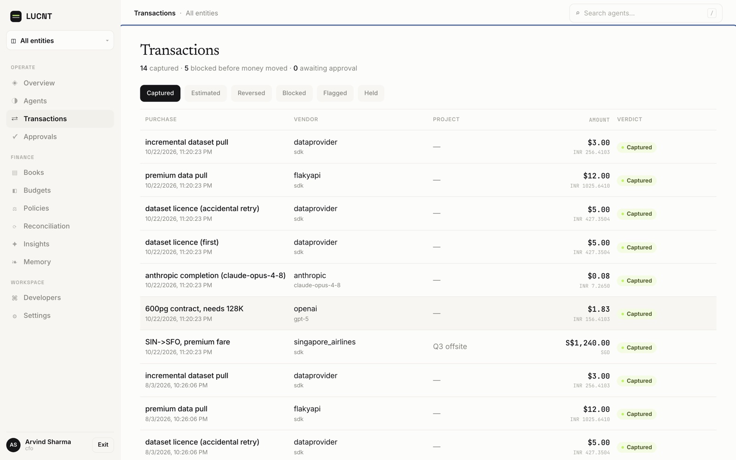This screenshot has height=460, width=736.
Task: Open the 600pg contract, needs 128K row
Action: [x=428, y=313]
